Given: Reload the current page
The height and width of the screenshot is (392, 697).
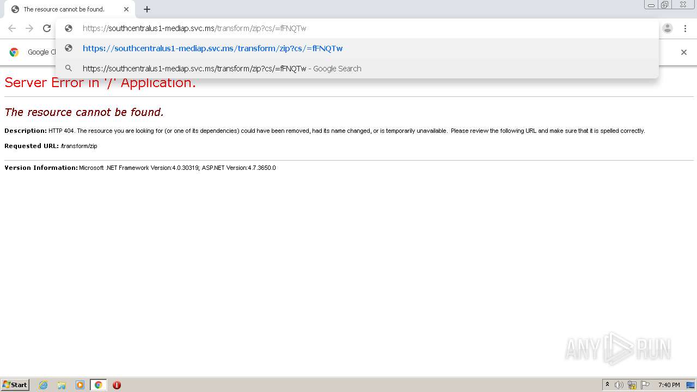Looking at the screenshot, I should point(47,28).
